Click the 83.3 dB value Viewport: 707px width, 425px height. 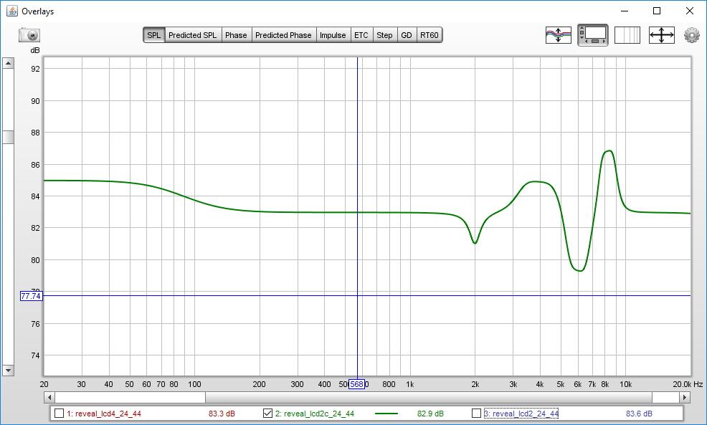pyautogui.click(x=222, y=414)
